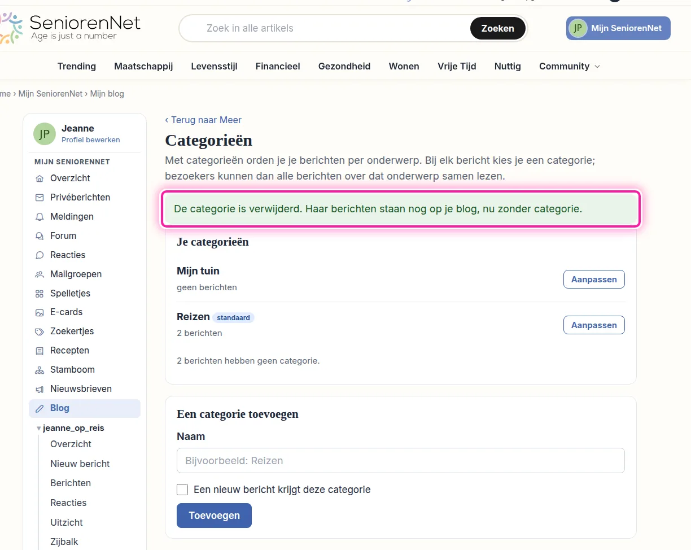The height and width of the screenshot is (550, 691).
Task: Click the Mailgroepen people icon
Action: coord(40,274)
